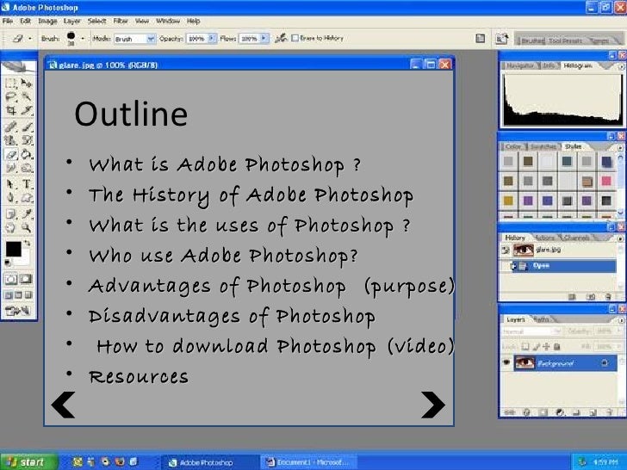This screenshot has height=470, width=627.
Task: Click Adobe Photoshop taskbar button
Action: point(209,462)
